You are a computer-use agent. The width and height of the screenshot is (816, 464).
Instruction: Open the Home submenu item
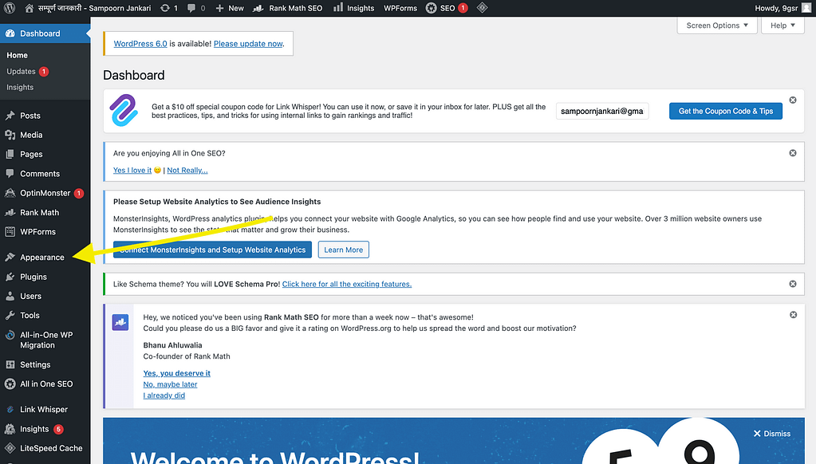18,55
